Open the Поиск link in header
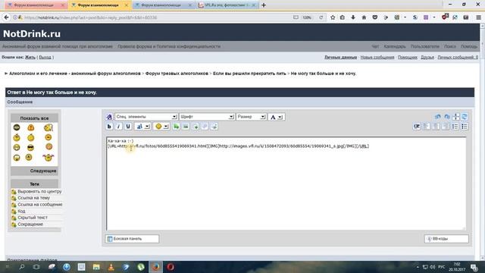The width and height of the screenshot is (485, 273). click(450, 46)
